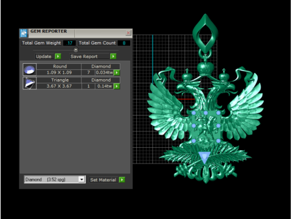This screenshot has width=292, height=219.
Task: Click the 'Round' shape cell
Action: [59, 66]
